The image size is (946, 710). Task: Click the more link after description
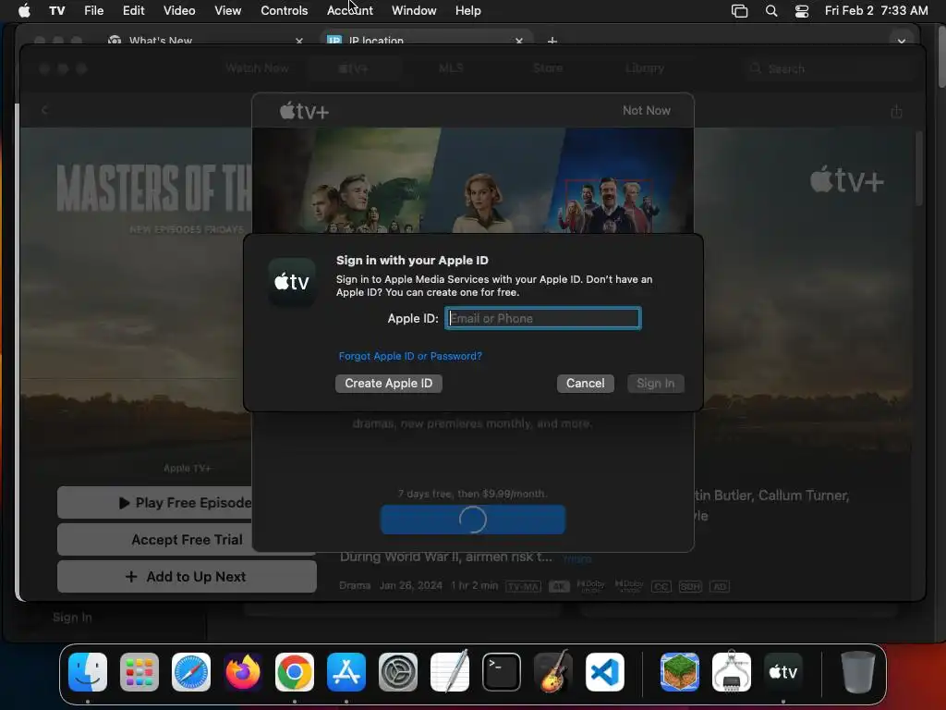[x=576, y=559]
